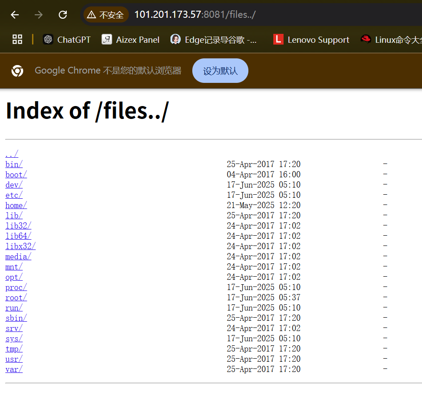Click the browser back arrow
The width and height of the screenshot is (422, 409).
15,15
